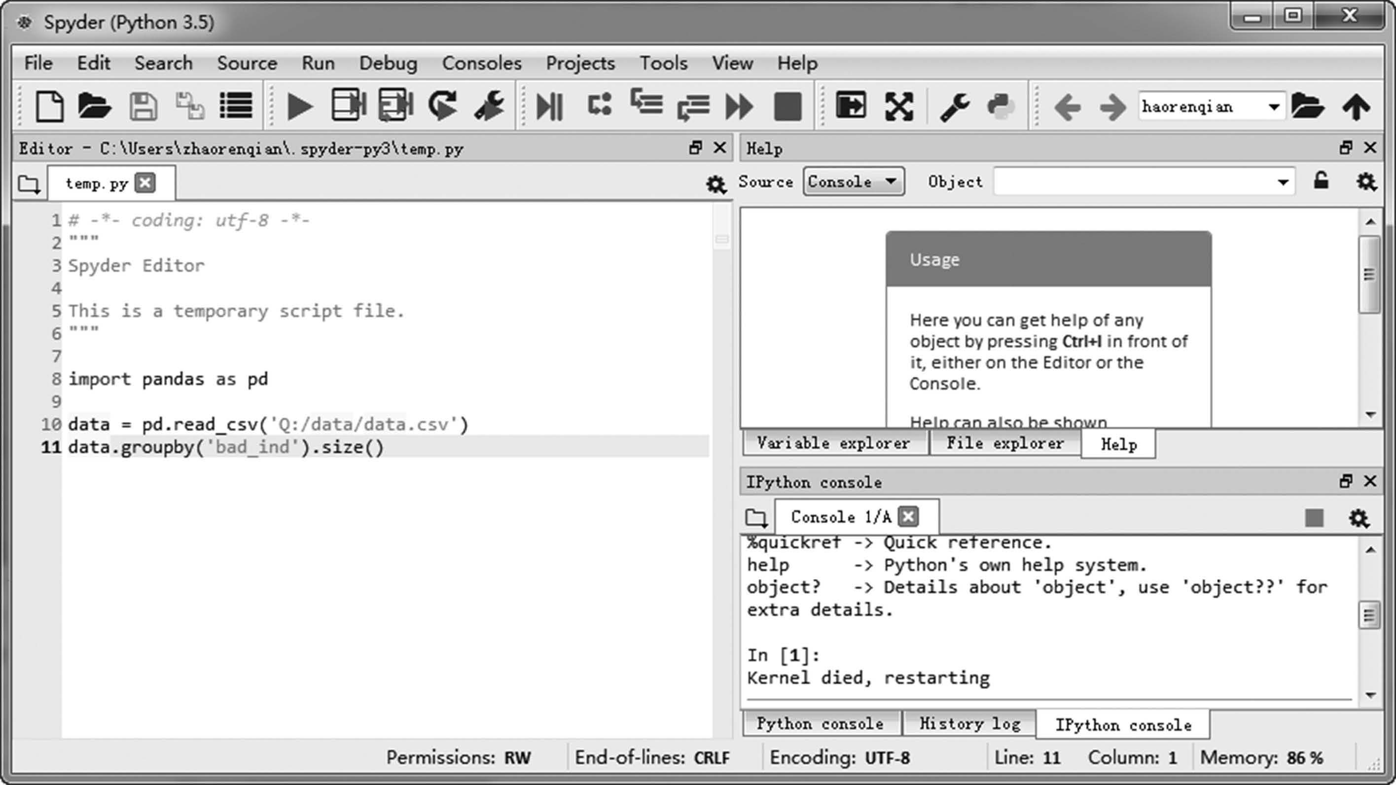
Task: Open the Consoles menu
Action: click(482, 63)
